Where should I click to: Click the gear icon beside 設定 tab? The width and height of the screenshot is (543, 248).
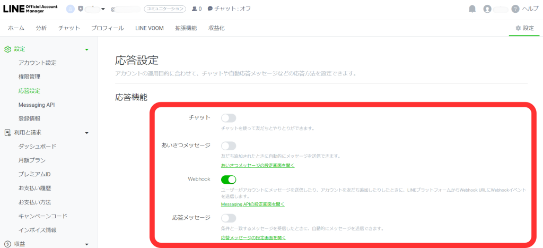(x=518, y=28)
